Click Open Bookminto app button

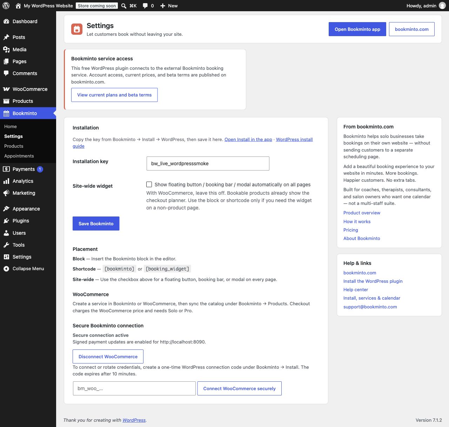(x=357, y=29)
